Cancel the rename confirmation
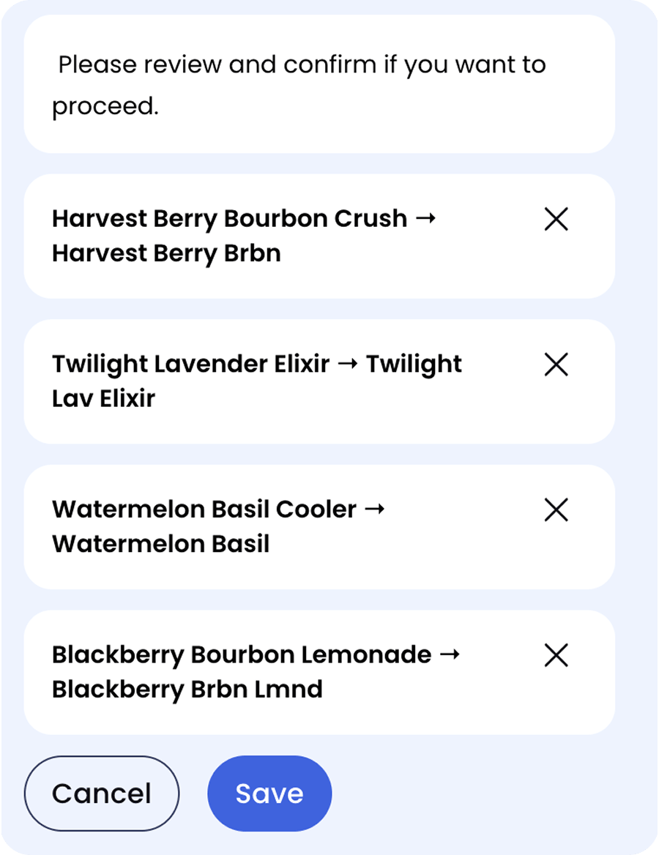Image resolution: width=659 pixels, height=855 pixels. [x=102, y=794]
